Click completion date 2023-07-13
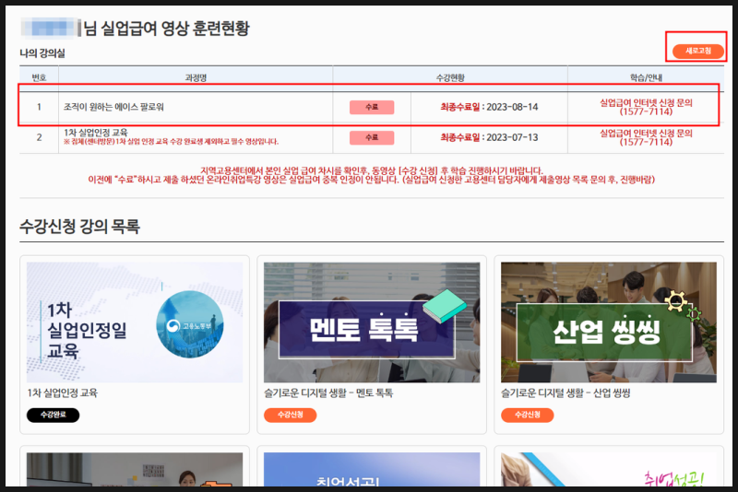Image resolution: width=738 pixels, height=492 pixels. click(x=512, y=137)
